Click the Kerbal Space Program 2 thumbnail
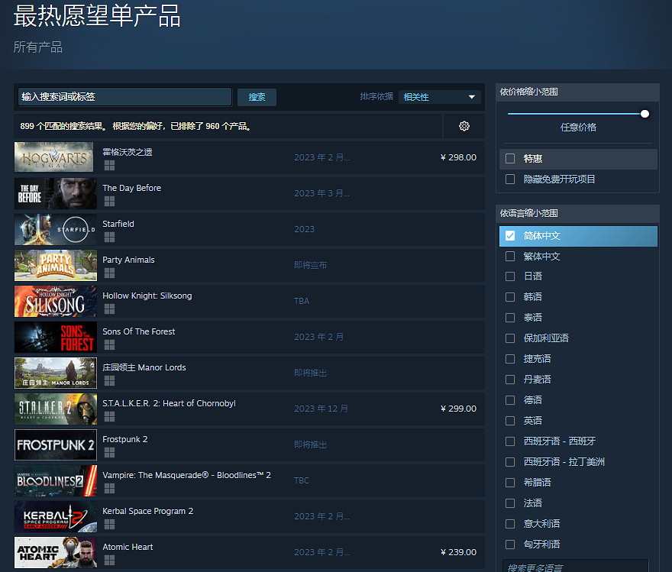Screen dimensions: 672x572 55,516
